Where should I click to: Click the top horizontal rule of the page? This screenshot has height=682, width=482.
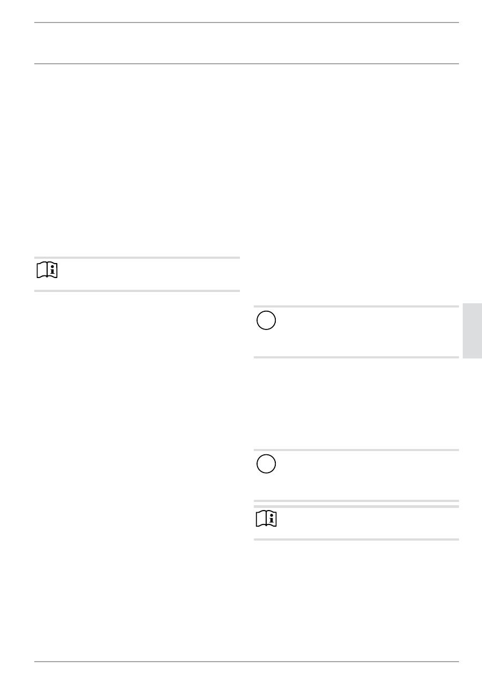pyautogui.click(x=246, y=23)
